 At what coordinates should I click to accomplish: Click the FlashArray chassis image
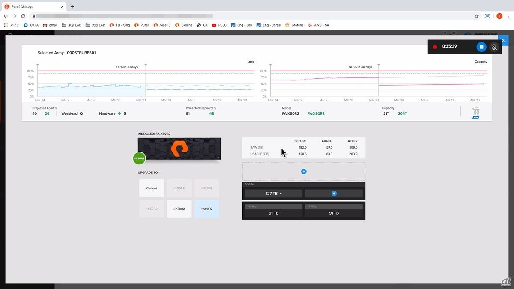[179, 149]
